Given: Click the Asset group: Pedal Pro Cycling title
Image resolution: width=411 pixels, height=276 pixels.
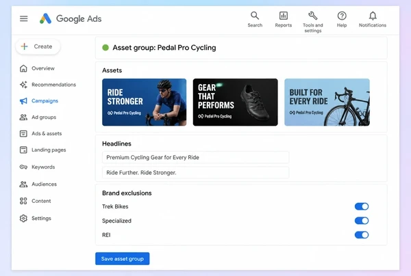Looking at the screenshot, I should (x=164, y=48).
